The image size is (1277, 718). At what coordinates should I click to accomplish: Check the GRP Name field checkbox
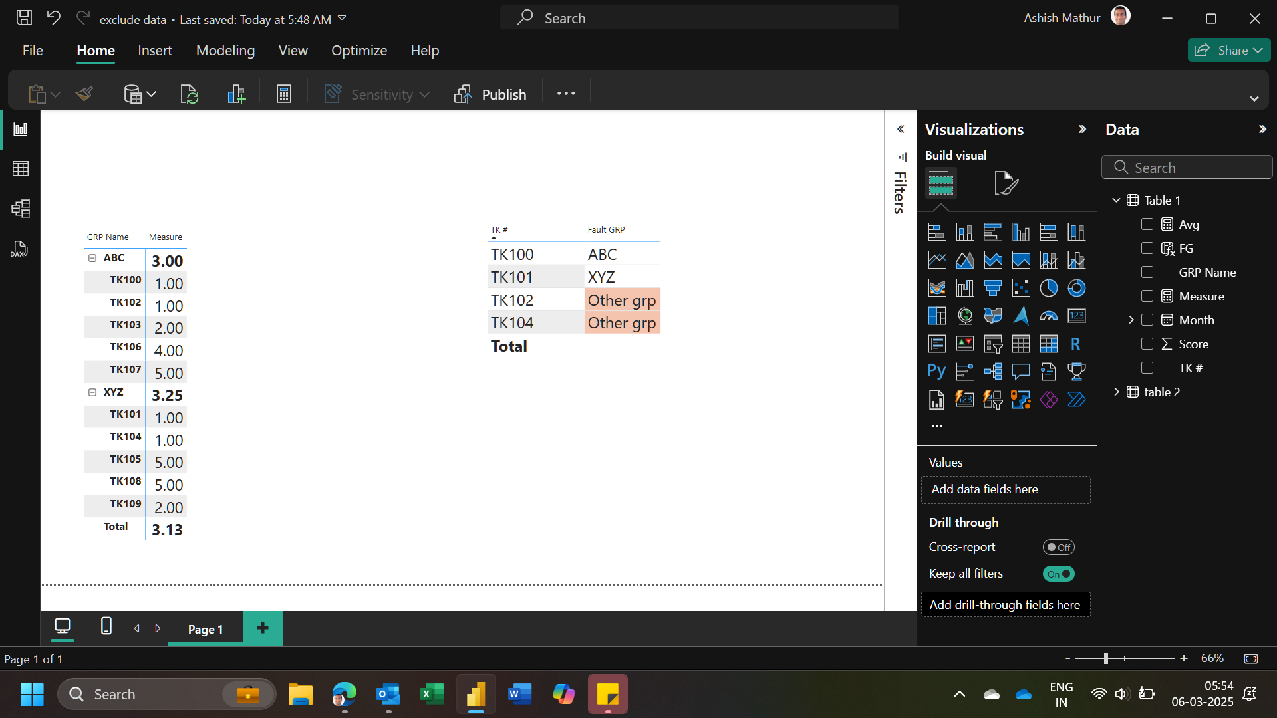pos(1147,273)
